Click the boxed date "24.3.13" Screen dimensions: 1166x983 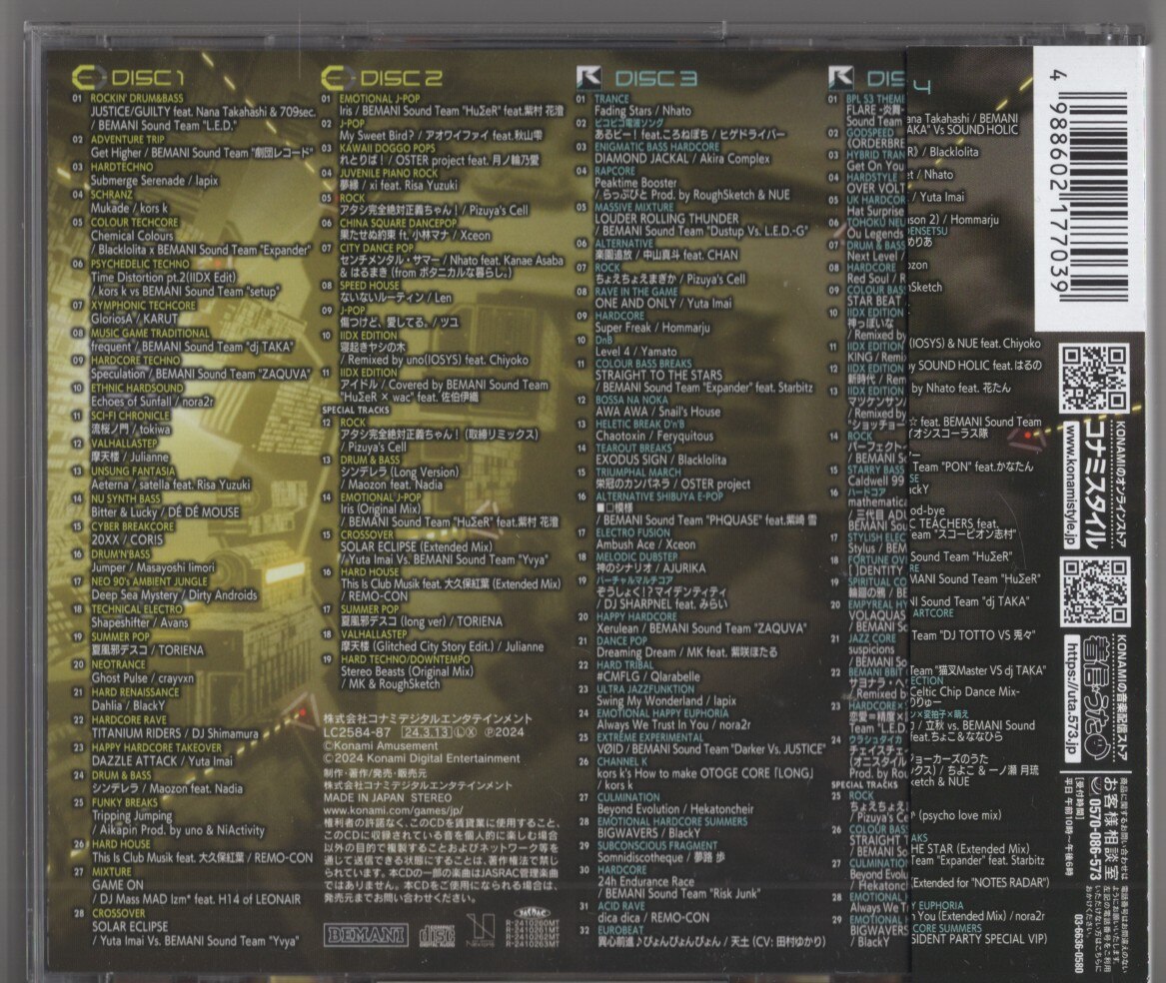pos(425,732)
